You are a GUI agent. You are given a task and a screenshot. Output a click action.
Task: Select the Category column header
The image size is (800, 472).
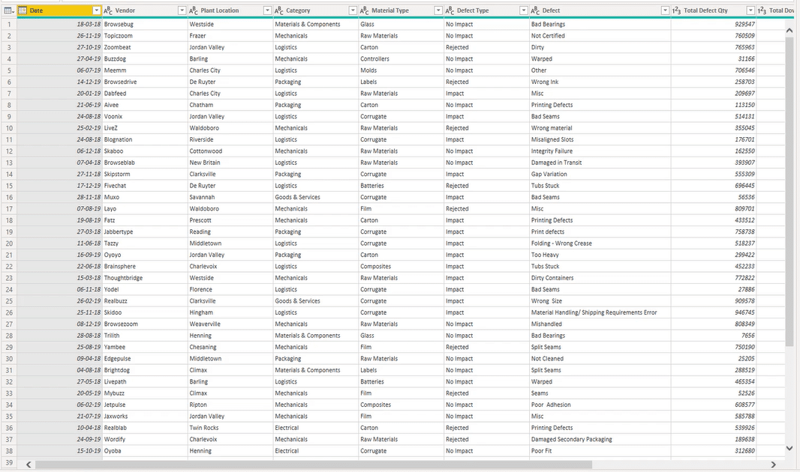click(316, 10)
